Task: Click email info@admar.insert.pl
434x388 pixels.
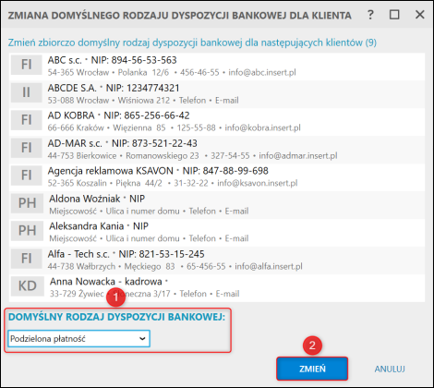Action: (x=298, y=156)
